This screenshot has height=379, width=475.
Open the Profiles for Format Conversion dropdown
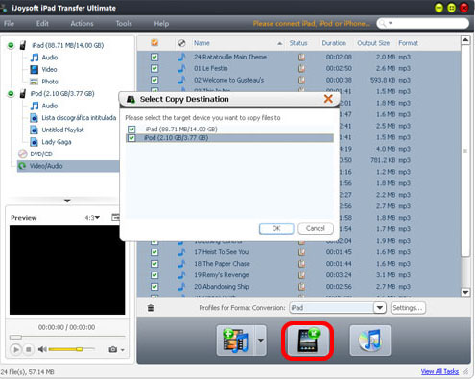click(x=380, y=308)
